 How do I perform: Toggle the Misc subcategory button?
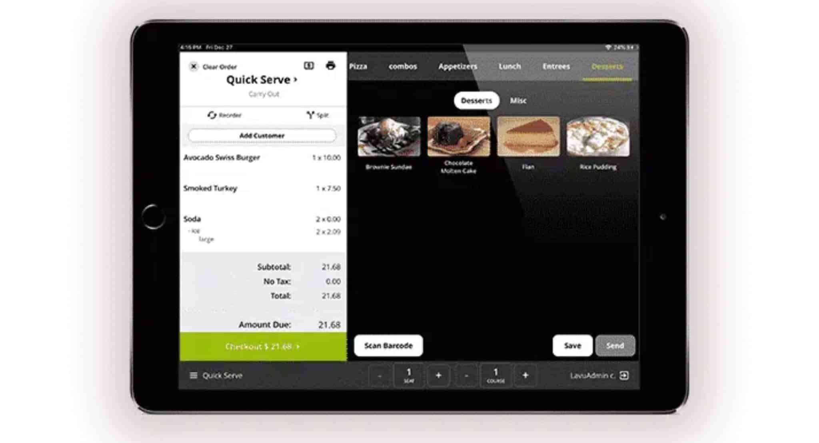[x=518, y=99]
